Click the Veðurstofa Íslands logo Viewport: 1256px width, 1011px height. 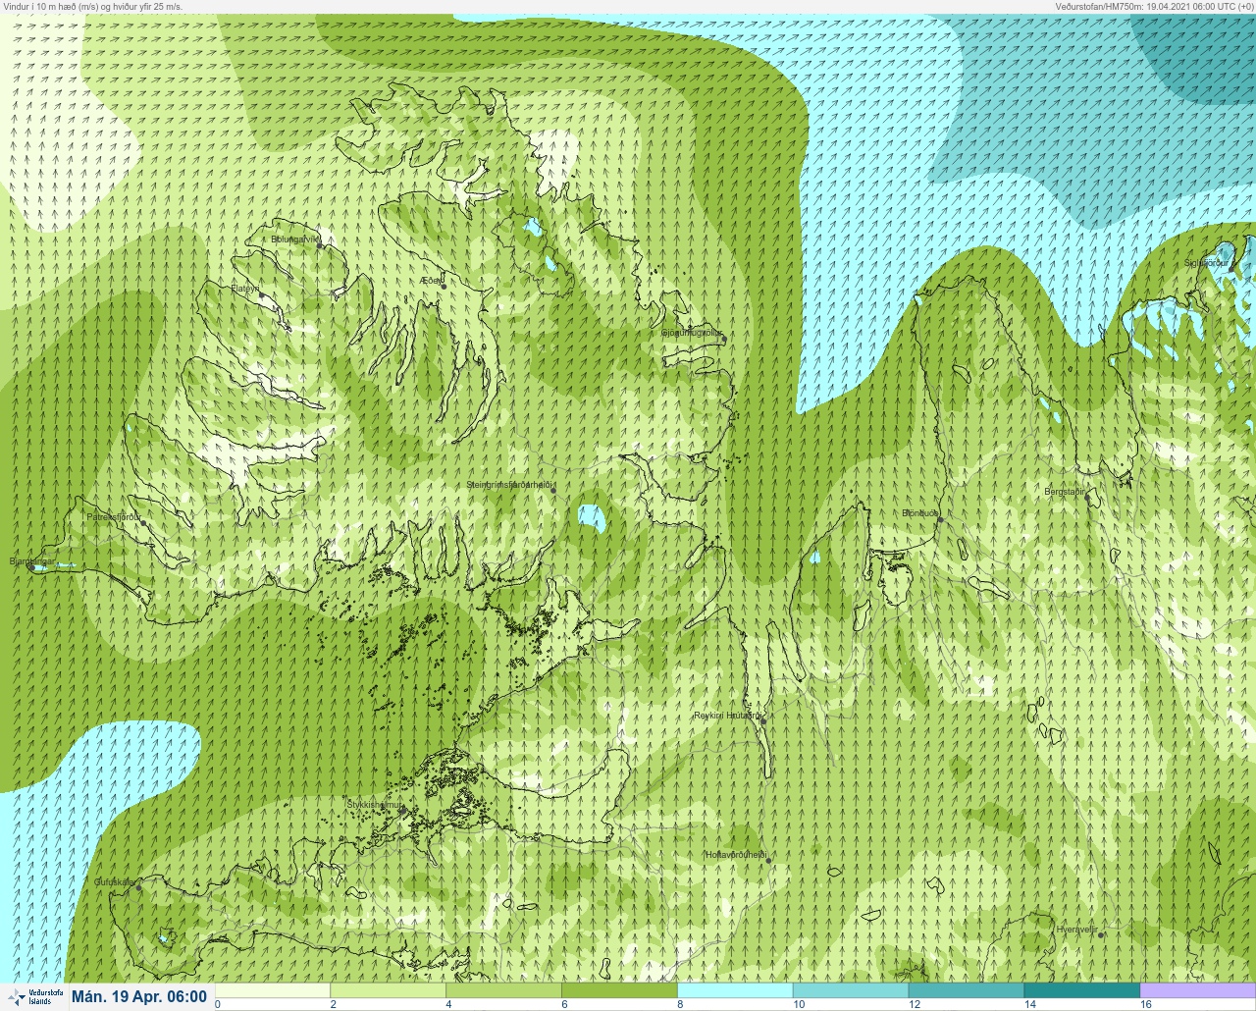34,997
